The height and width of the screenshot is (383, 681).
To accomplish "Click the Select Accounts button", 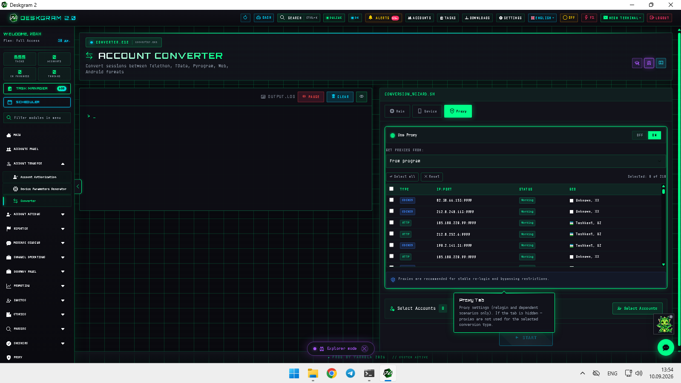I will tap(637, 308).
